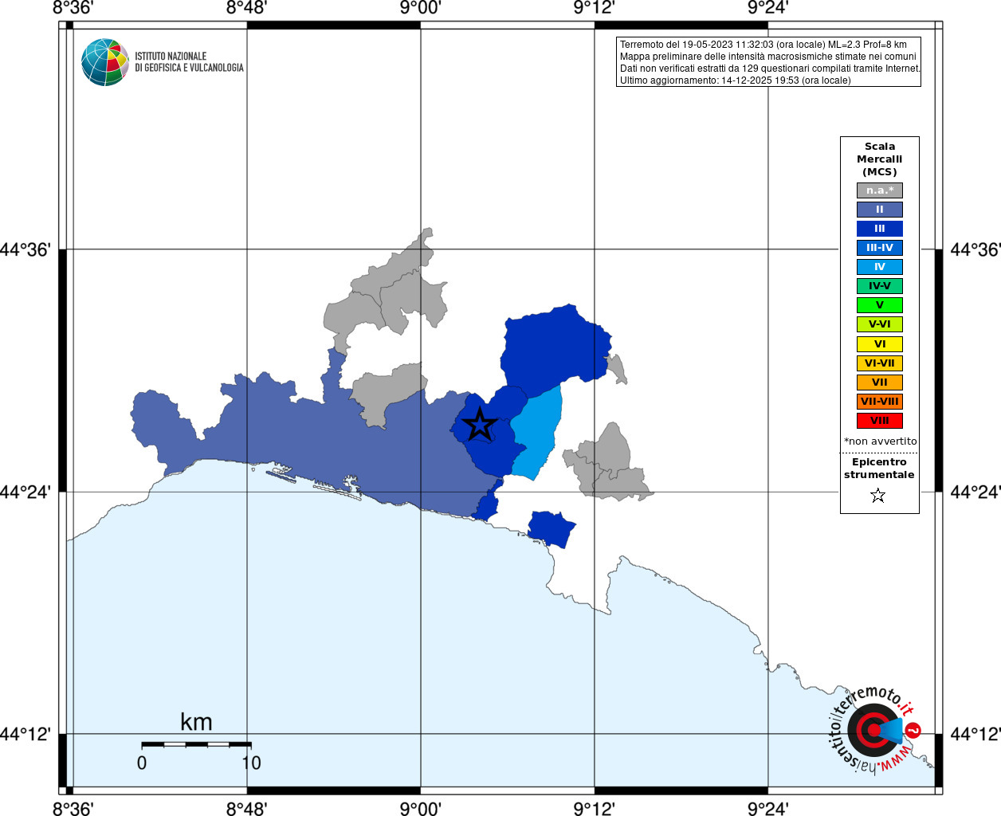1001x816 pixels.
Task: Click the bottom 8°48' longitude label
Action: (x=246, y=809)
